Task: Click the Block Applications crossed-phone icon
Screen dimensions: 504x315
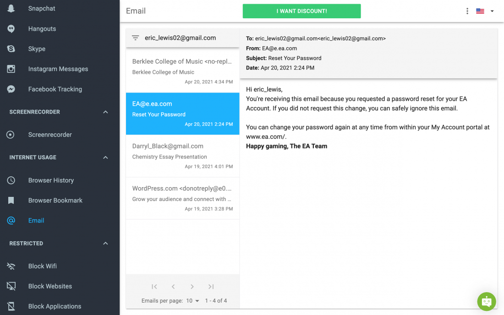Action: click(x=11, y=306)
